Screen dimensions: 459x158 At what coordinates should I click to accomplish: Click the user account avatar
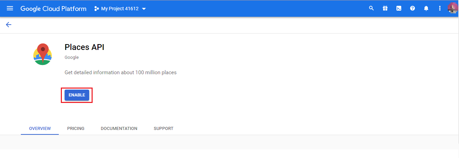[x=453, y=8]
